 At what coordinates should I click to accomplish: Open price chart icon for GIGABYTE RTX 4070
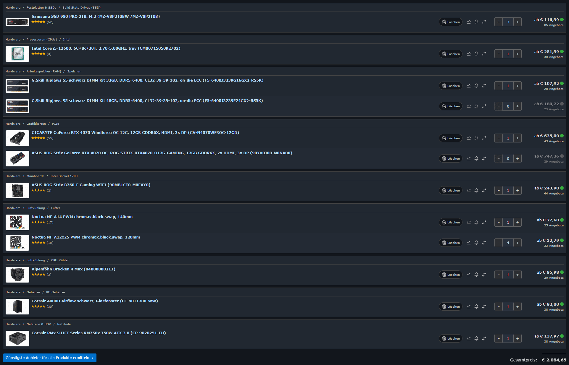(x=469, y=138)
